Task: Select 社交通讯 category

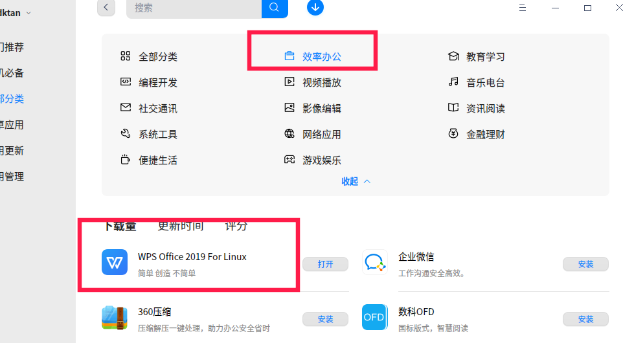Action: (x=158, y=108)
